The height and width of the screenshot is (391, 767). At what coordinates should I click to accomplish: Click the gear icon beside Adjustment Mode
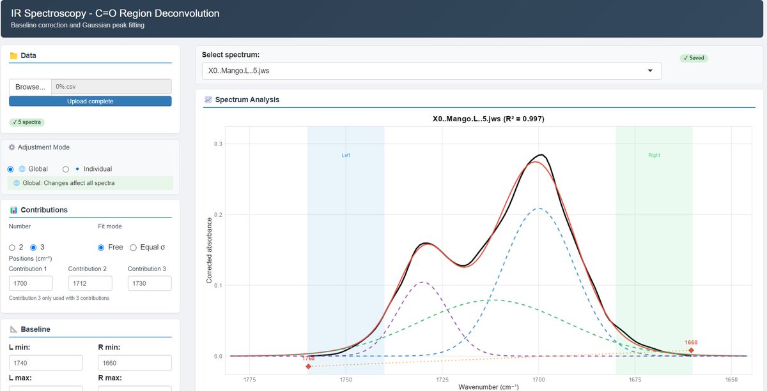coord(12,147)
